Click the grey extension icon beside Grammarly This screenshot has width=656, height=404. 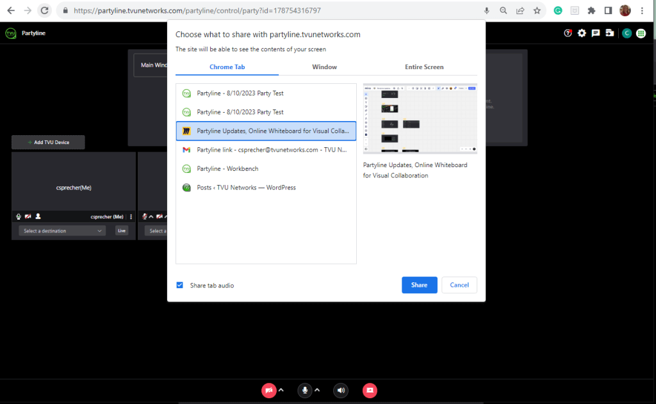575,10
